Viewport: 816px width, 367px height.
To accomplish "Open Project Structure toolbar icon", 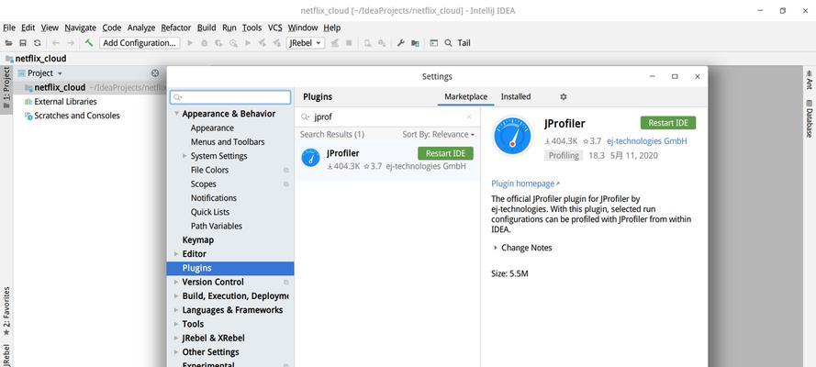I will [x=415, y=43].
